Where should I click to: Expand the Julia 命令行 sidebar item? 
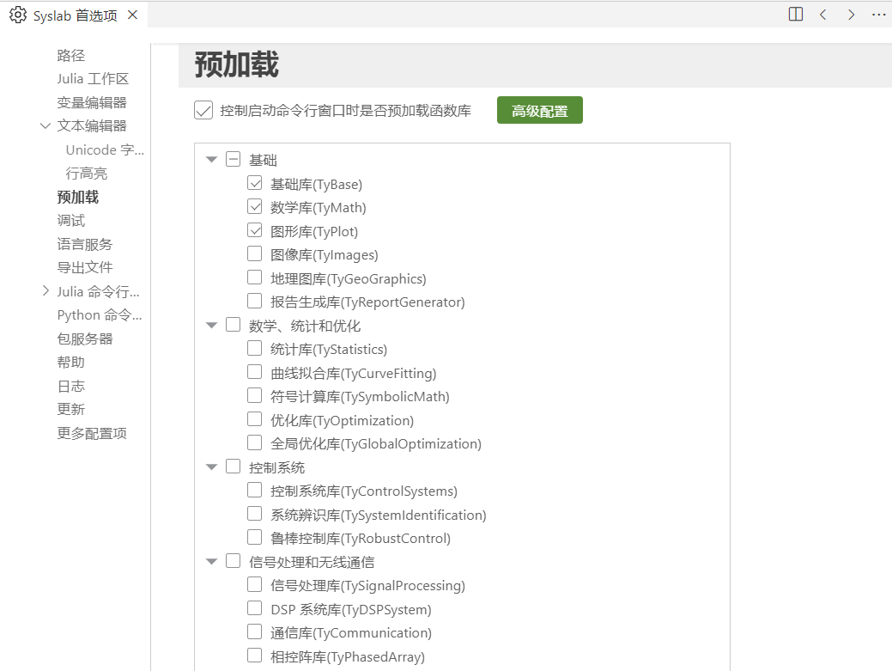click(x=46, y=291)
